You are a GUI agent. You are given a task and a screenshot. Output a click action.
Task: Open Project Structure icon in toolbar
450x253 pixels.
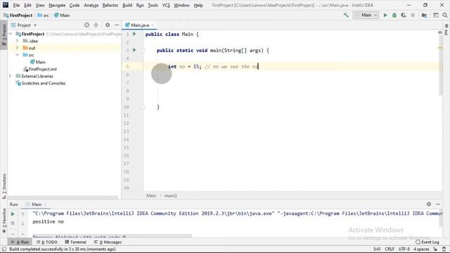(x=424, y=15)
